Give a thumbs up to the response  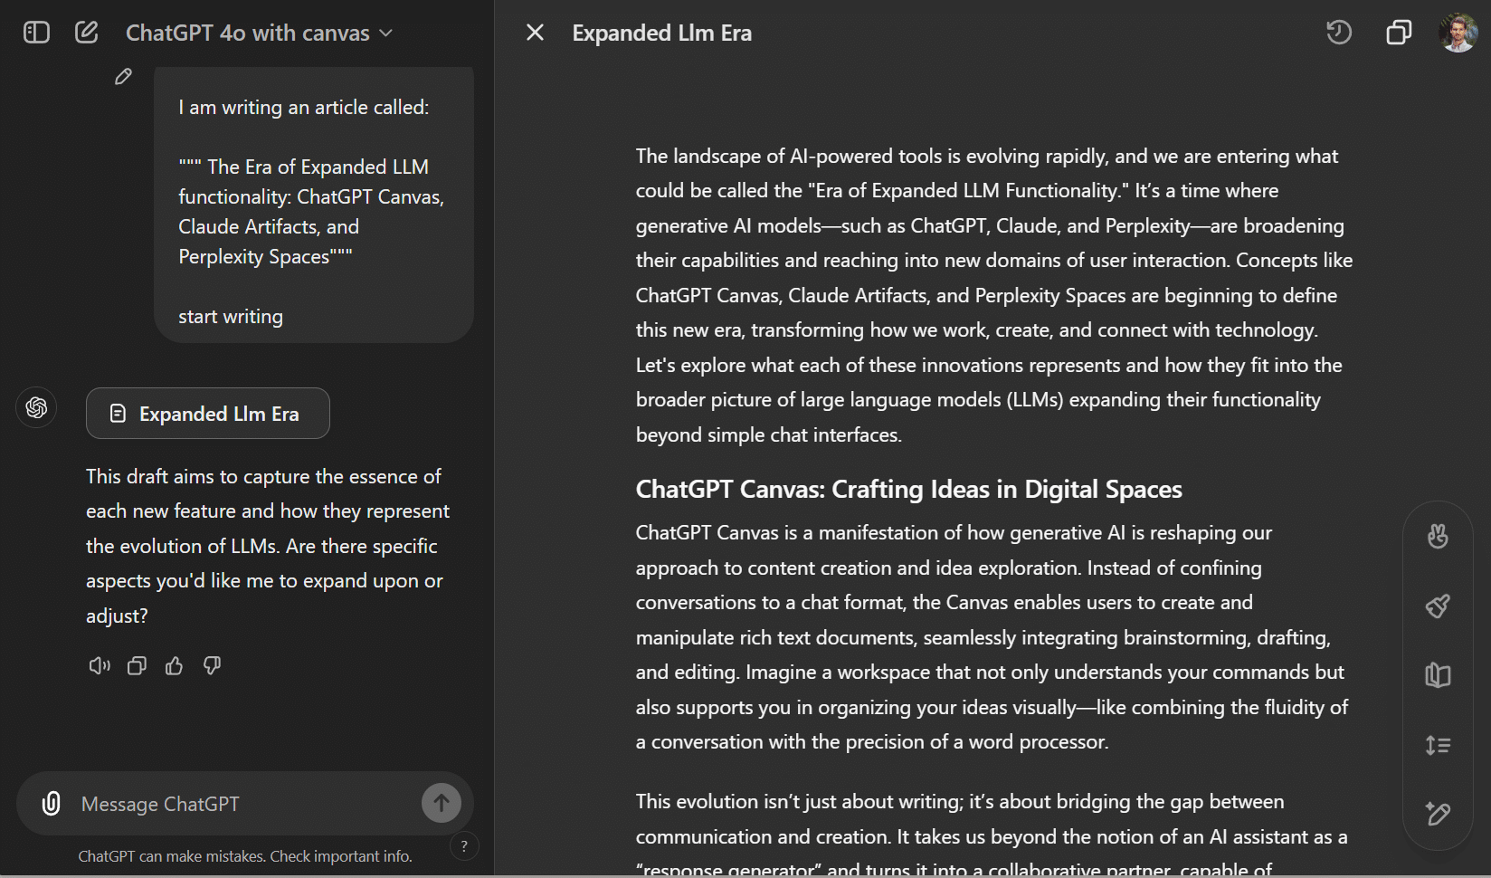tap(174, 665)
